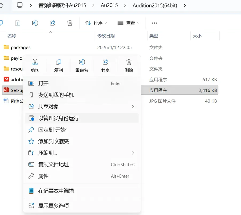Click the 音频编辑软件Au2015 breadcrumb
Image resolution: width=241 pixels, height=215 pixels.
(x=62, y=5)
